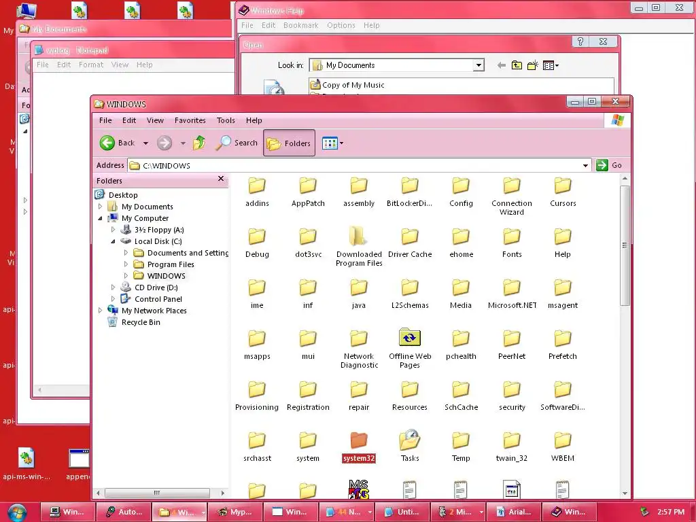The image size is (696, 522).
Task: Click the Start orb button
Action: click(x=17, y=512)
